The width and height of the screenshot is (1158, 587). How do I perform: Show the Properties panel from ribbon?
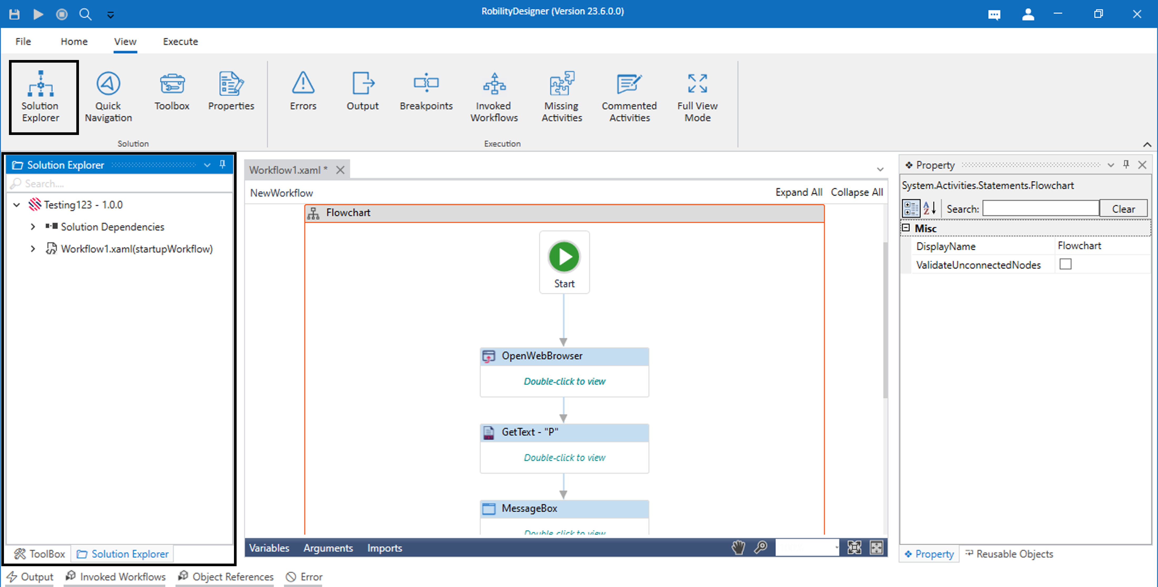point(231,91)
